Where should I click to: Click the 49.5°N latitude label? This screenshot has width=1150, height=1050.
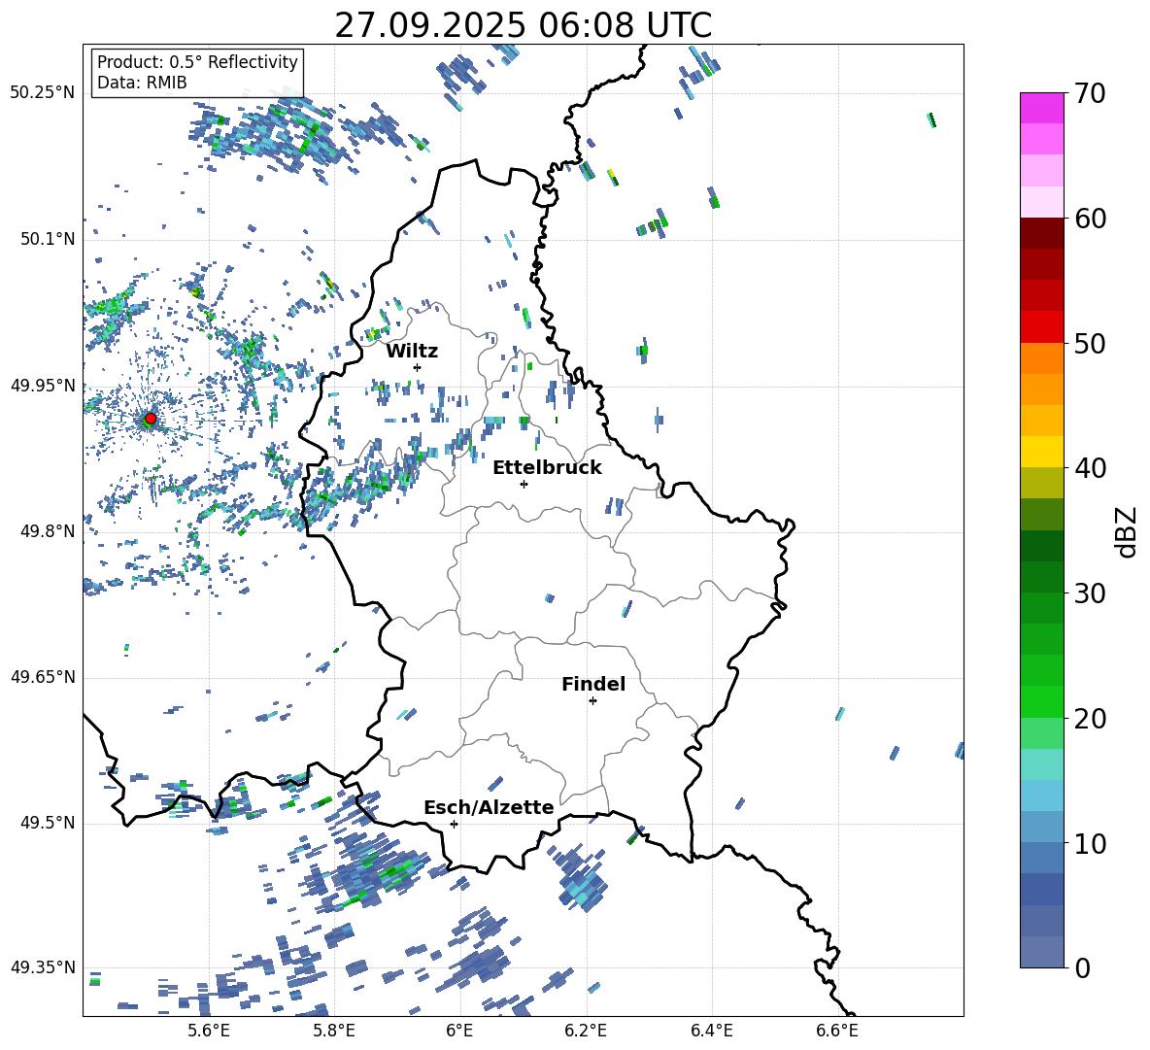point(48,823)
